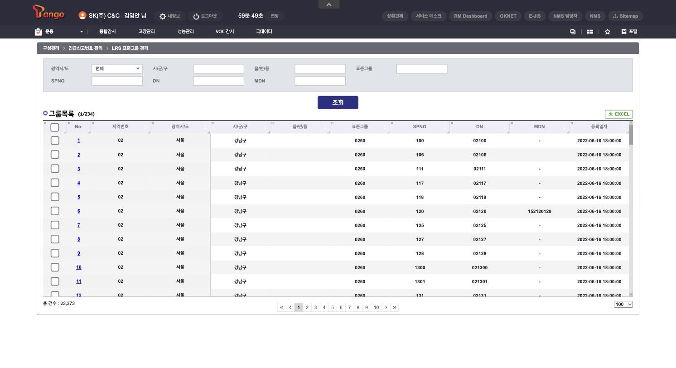Click the star favorites icon
Image resolution: width=676 pixels, height=368 pixels.
tap(608, 32)
